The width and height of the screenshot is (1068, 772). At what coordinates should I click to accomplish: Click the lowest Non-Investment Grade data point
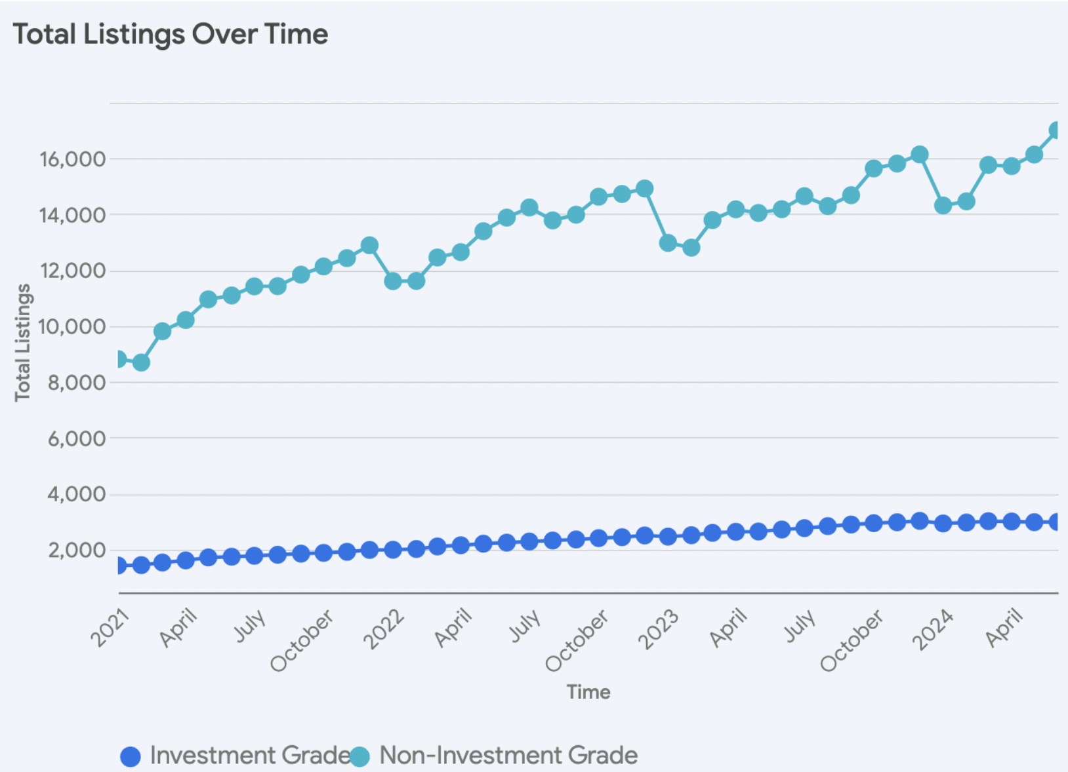[141, 362]
